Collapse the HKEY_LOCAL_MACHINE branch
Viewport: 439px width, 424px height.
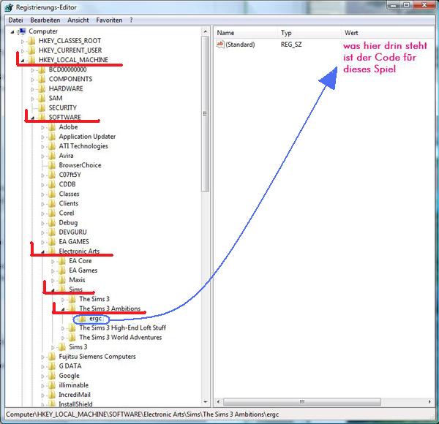pos(23,61)
